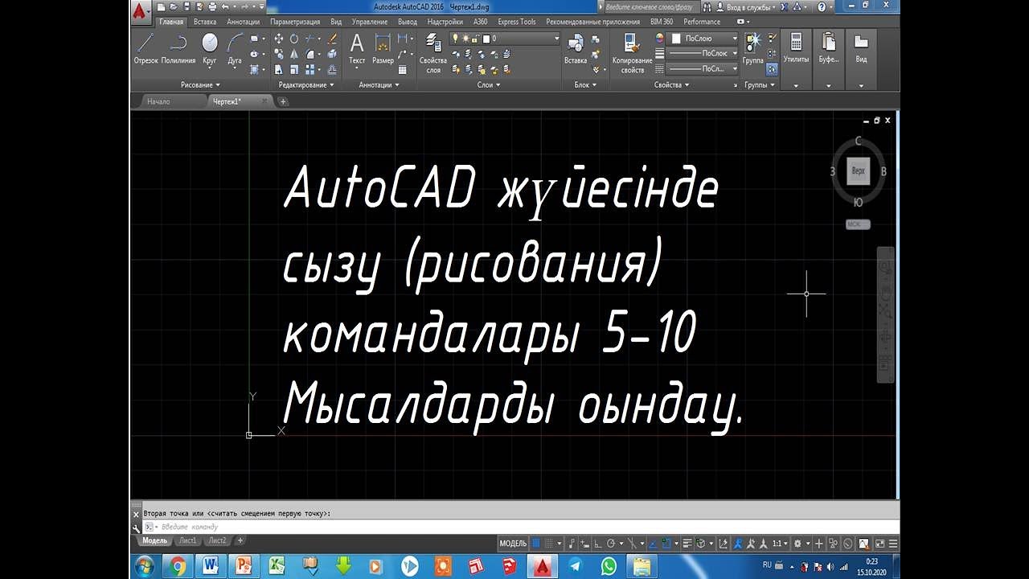Open the 1:1 annotation scale dropdown
The height and width of the screenshot is (579, 1029).
point(781,543)
